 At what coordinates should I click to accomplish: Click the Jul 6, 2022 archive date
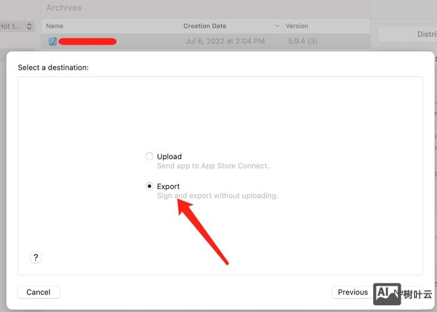click(x=225, y=41)
